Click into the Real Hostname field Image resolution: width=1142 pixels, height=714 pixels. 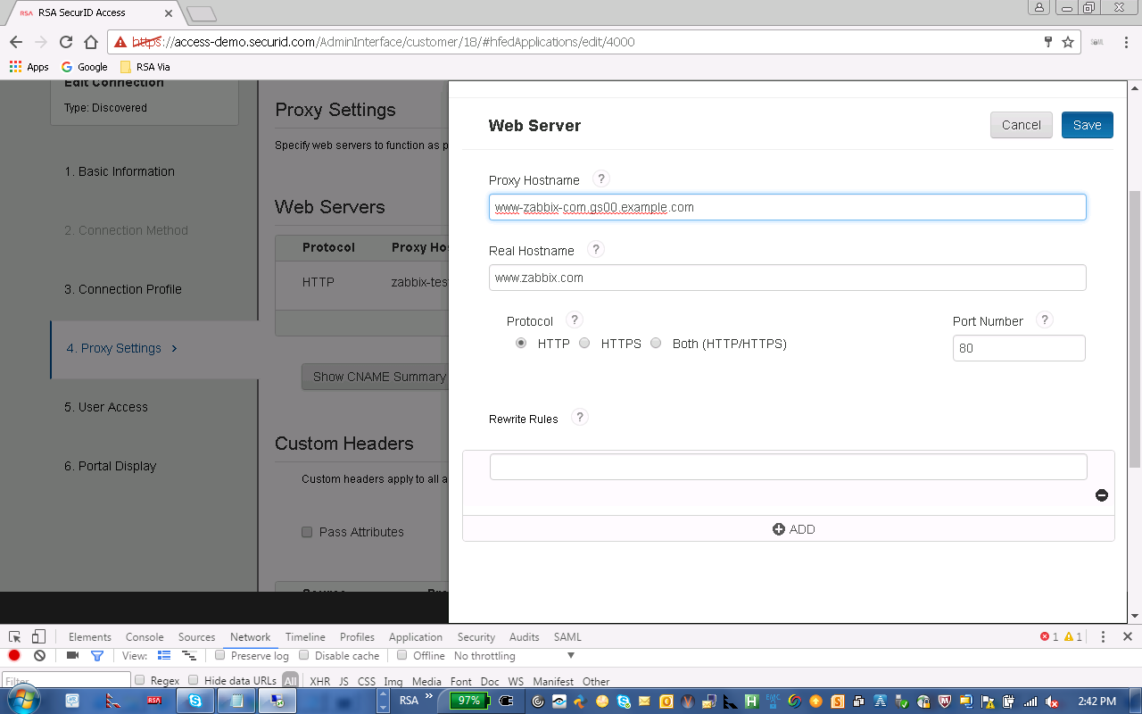(787, 278)
